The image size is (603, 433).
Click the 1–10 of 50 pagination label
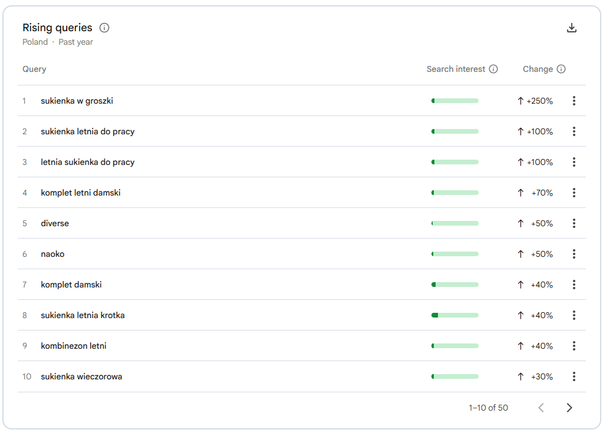488,408
